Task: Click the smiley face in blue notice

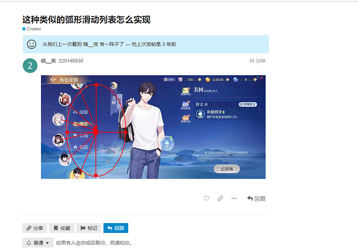Action: click(x=32, y=44)
